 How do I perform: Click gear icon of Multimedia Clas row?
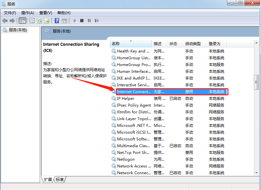tap(114, 146)
